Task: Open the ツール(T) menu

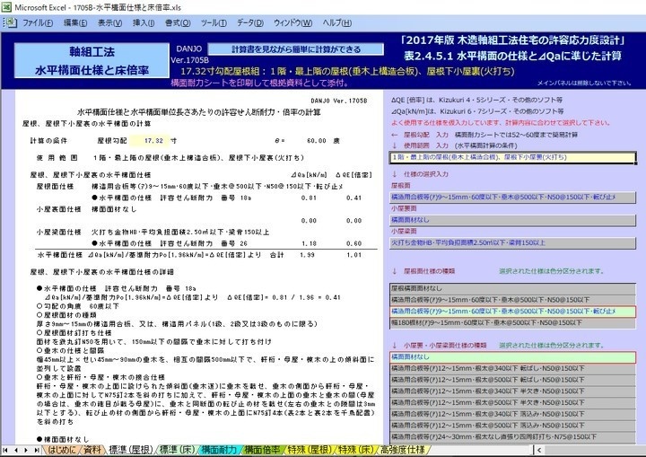Action: pos(214,22)
